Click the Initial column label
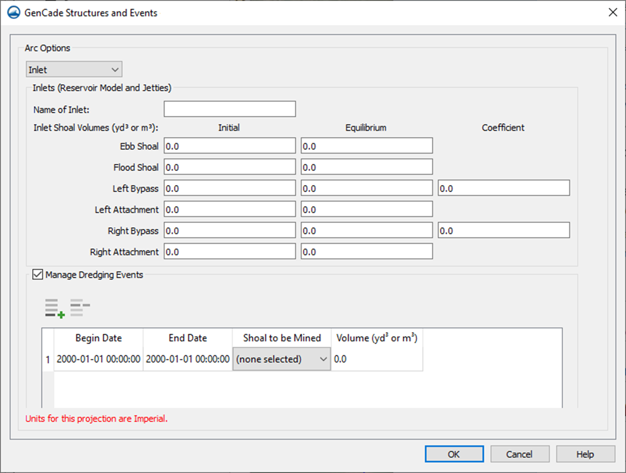626x473 pixels. 229,128
